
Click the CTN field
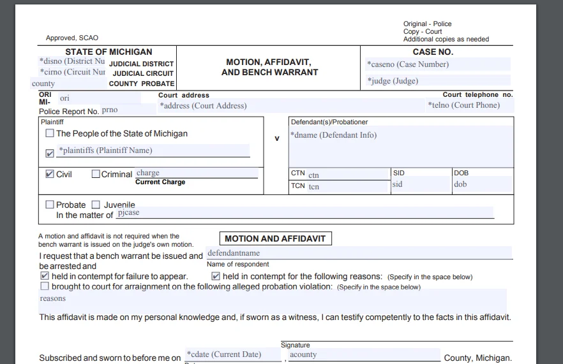coord(349,175)
